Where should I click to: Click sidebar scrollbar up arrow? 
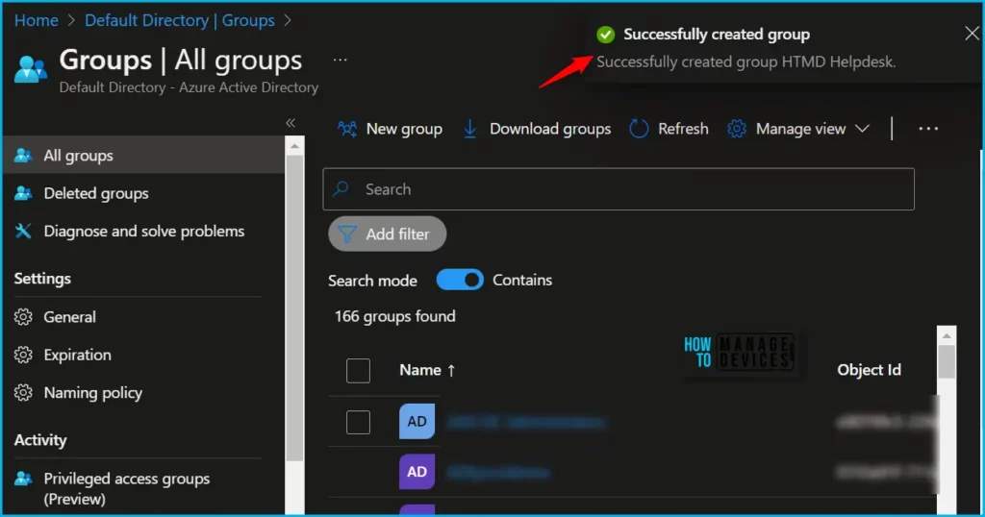point(294,146)
